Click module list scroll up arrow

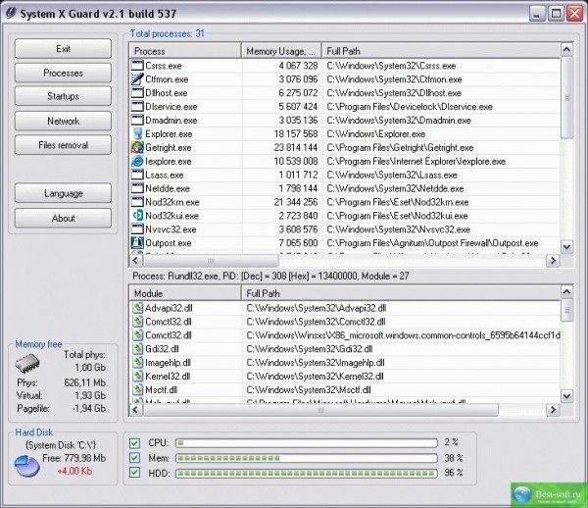pos(566,291)
